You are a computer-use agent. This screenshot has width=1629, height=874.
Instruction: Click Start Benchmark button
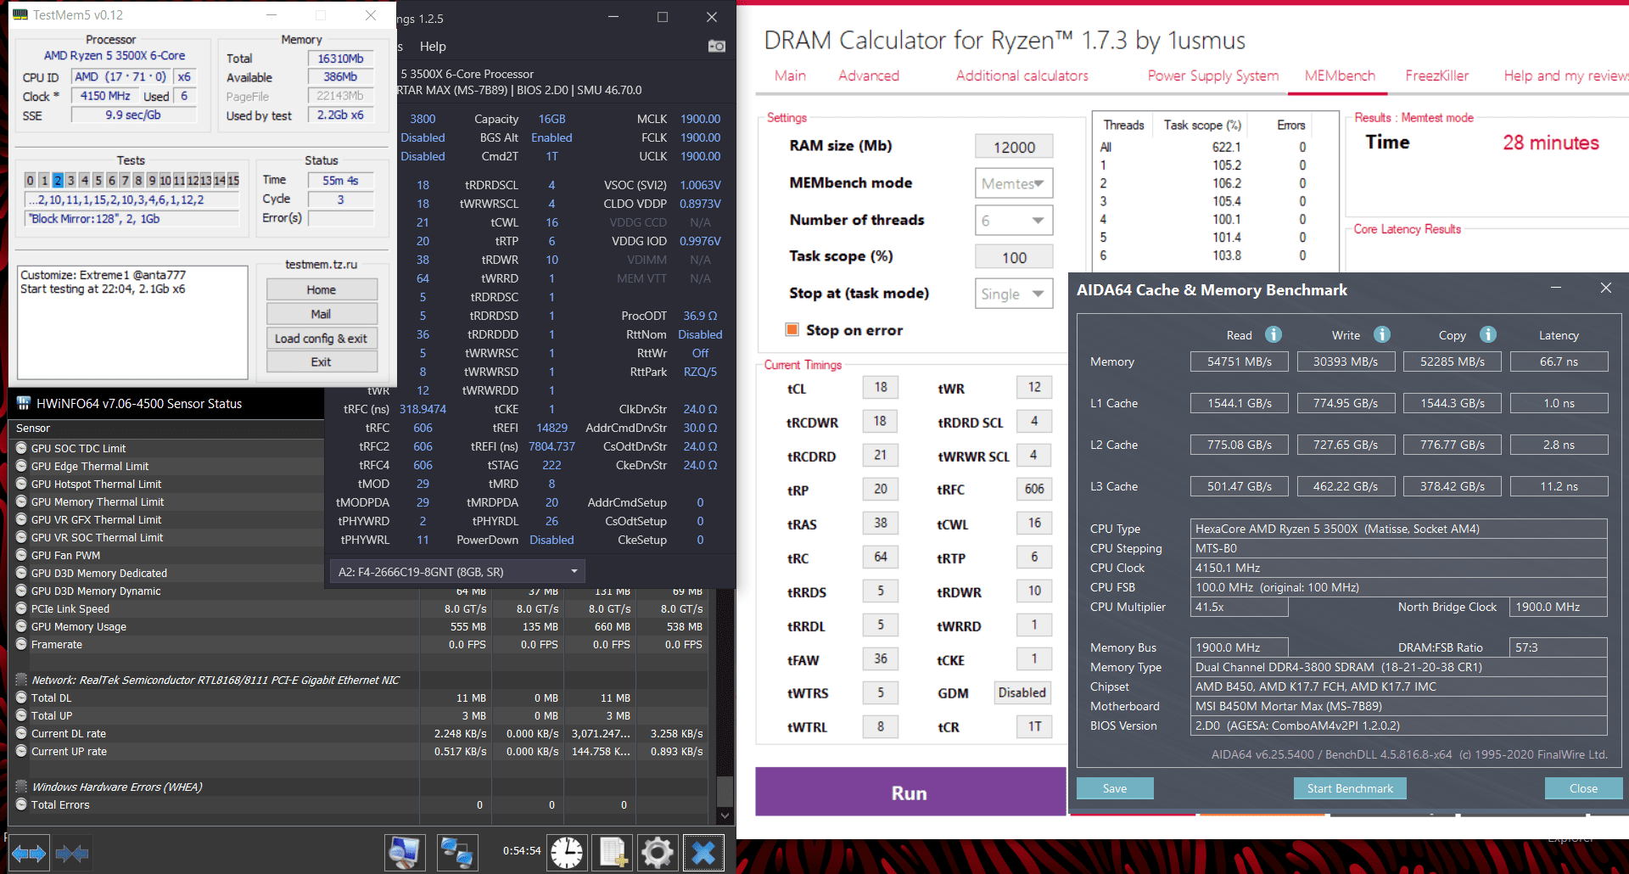pyautogui.click(x=1350, y=788)
